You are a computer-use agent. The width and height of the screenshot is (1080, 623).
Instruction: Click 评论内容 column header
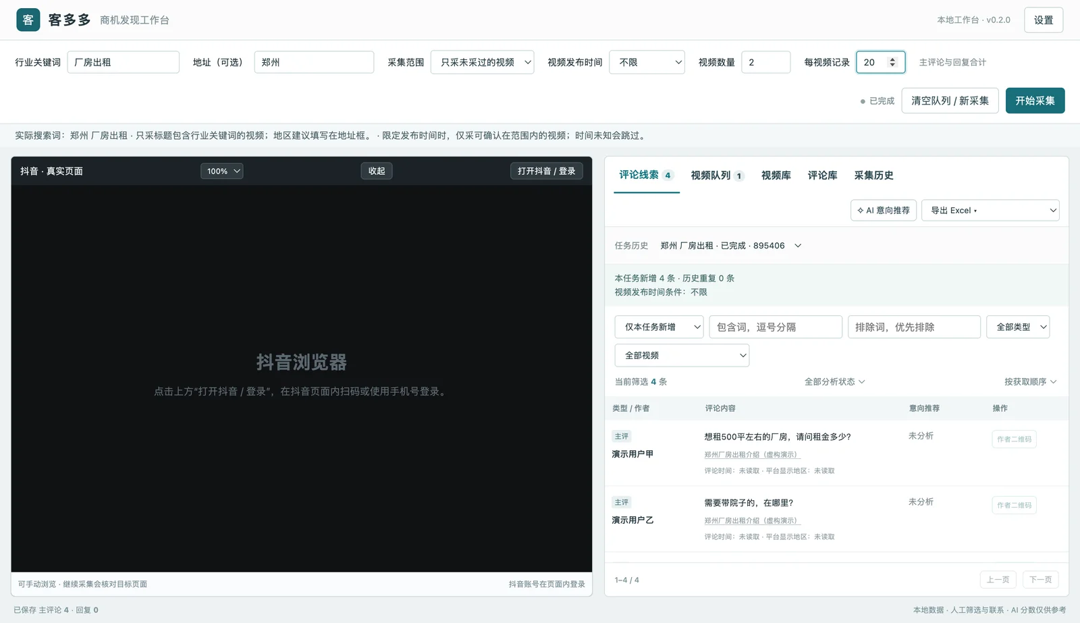pos(720,408)
